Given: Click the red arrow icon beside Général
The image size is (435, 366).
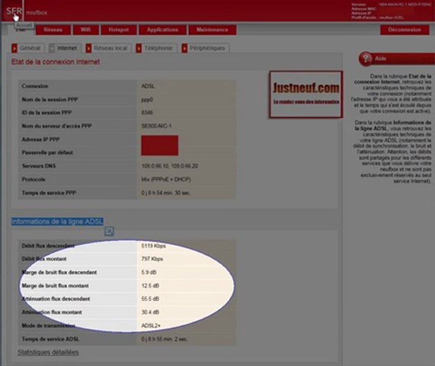Looking at the screenshot, I should coord(14,48).
